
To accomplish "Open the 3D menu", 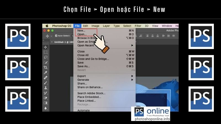I will [x=147, y=26].
